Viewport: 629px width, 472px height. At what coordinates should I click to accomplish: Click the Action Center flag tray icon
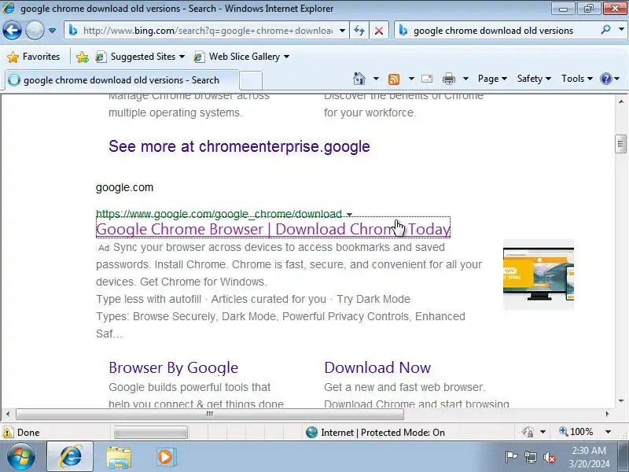point(511,457)
